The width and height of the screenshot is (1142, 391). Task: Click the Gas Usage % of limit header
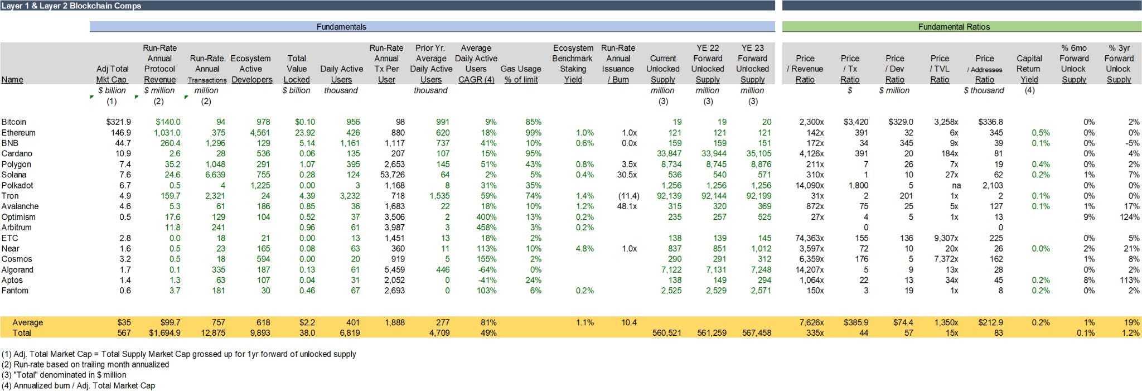click(521, 74)
